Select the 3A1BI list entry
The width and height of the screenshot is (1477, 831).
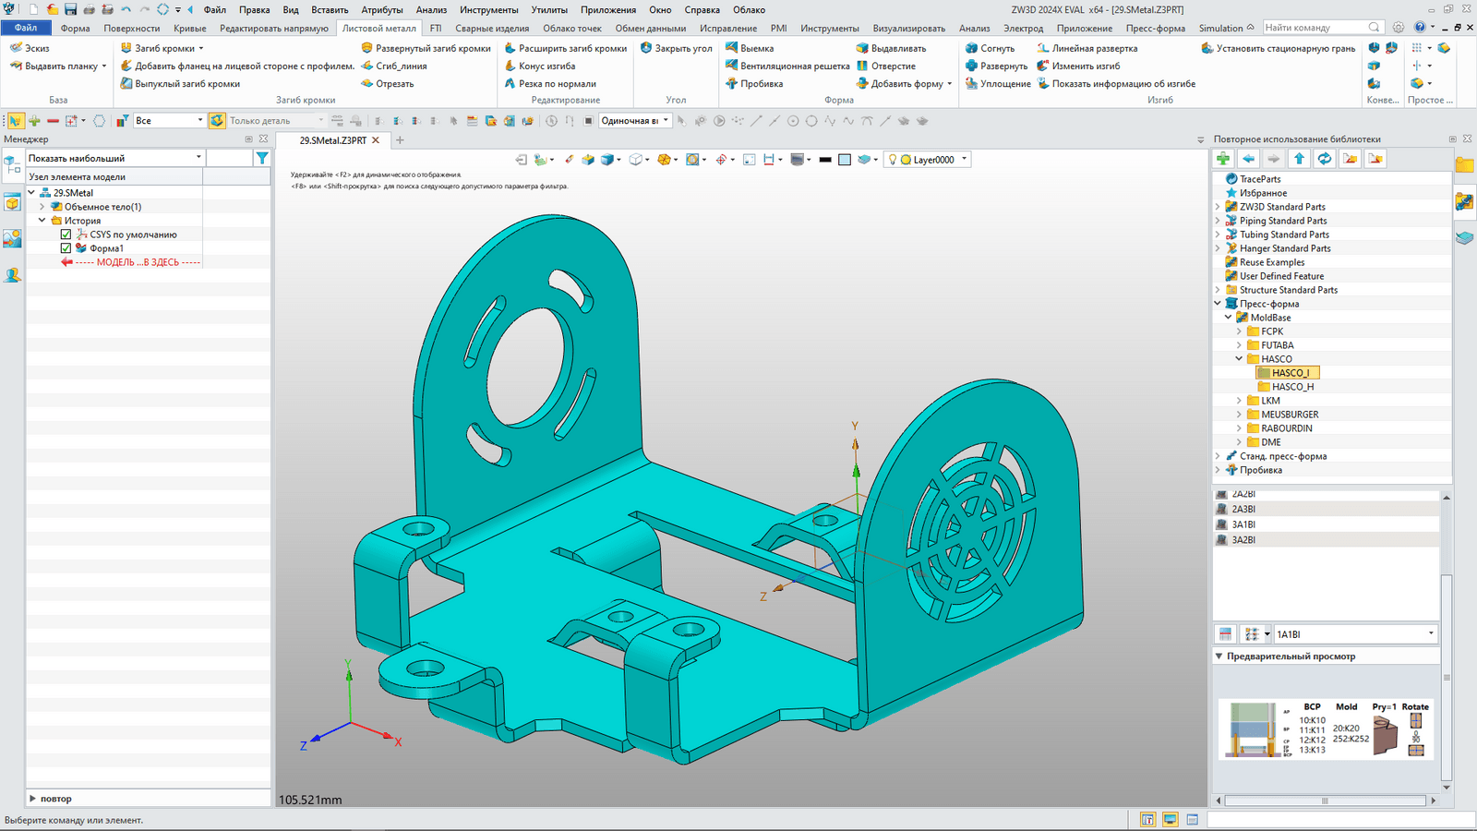point(1243,524)
